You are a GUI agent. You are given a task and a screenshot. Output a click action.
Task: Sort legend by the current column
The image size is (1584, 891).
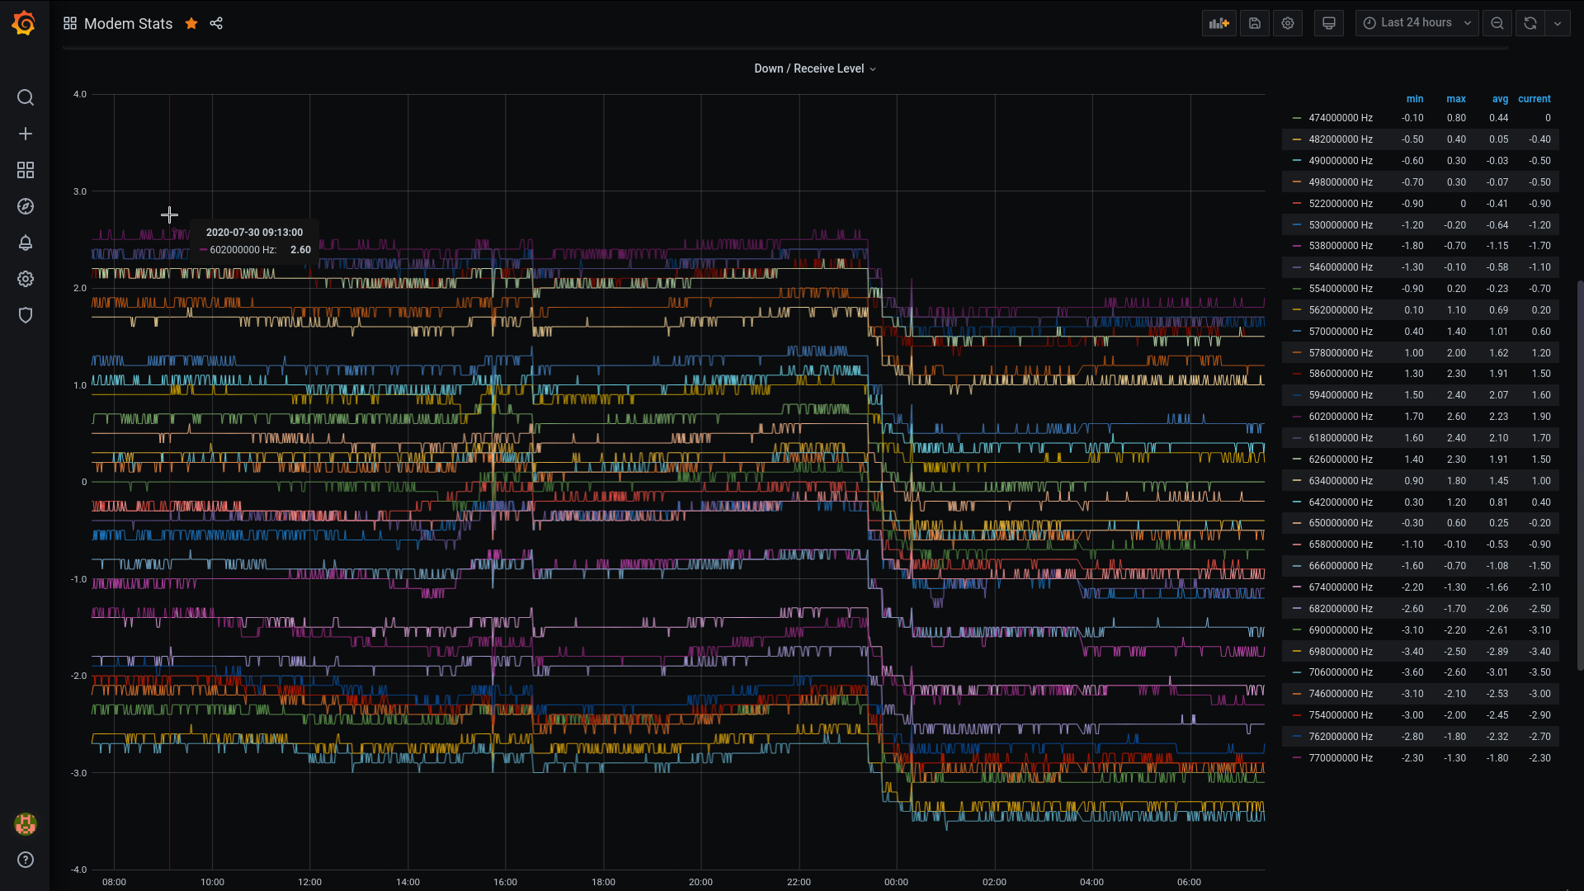click(1534, 99)
